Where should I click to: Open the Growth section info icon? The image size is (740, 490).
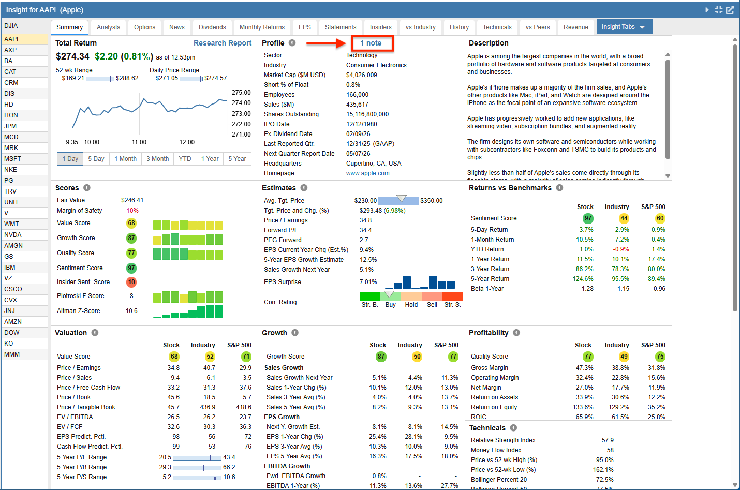click(x=295, y=333)
